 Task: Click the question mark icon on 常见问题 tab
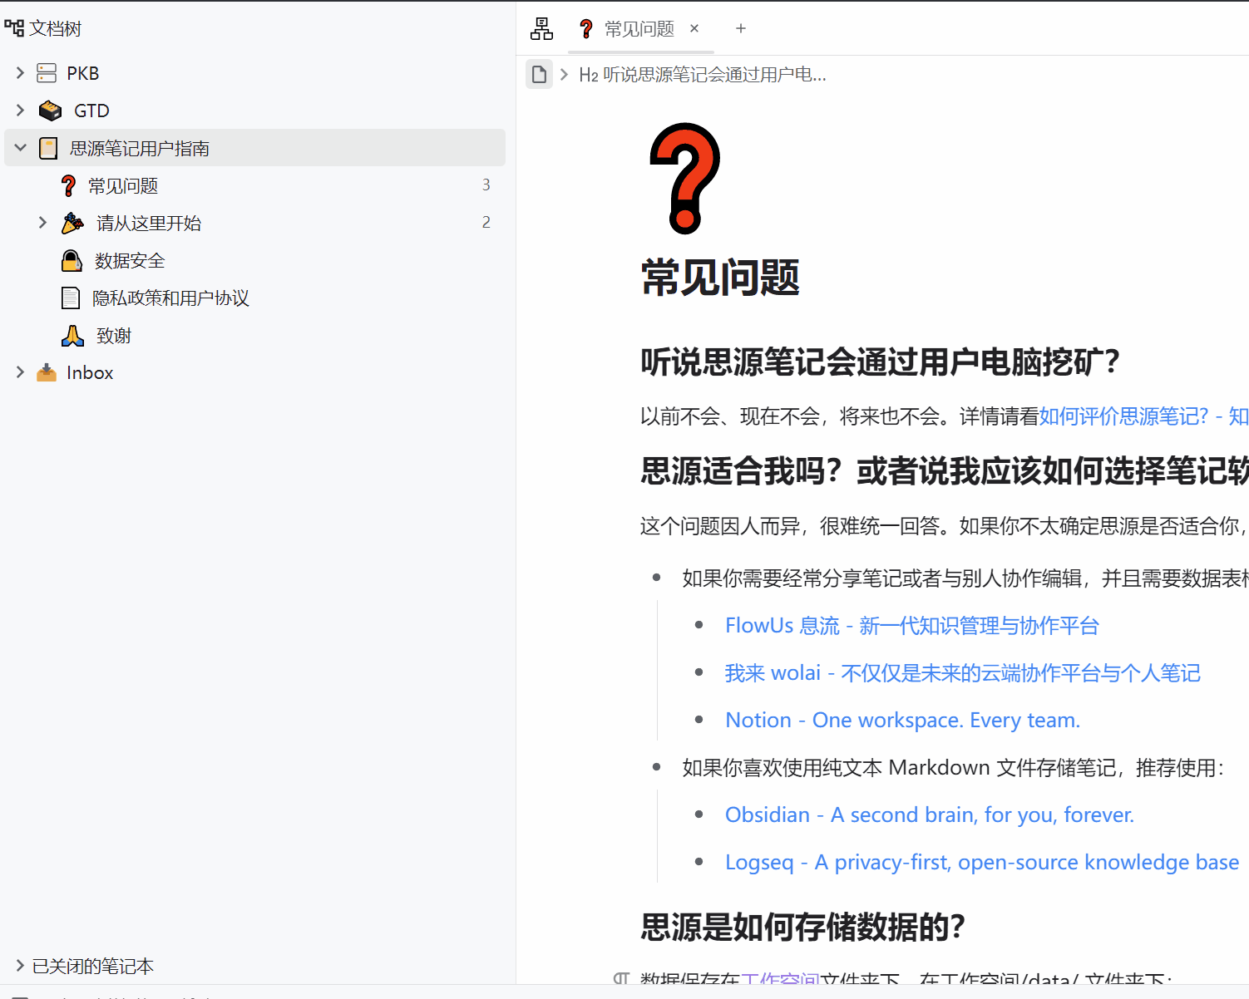tap(586, 28)
